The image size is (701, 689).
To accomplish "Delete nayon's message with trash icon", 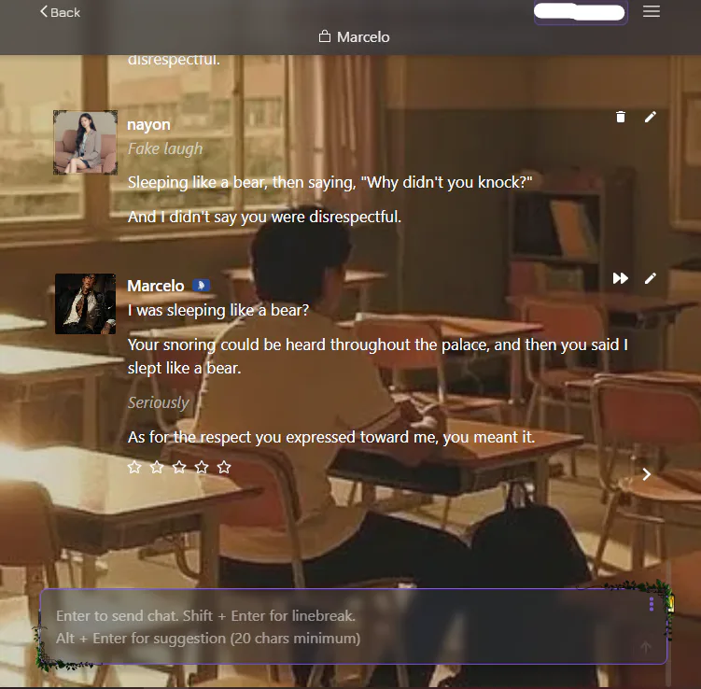I will coord(620,117).
